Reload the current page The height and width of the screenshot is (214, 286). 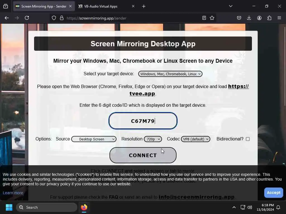pos(27,18)
